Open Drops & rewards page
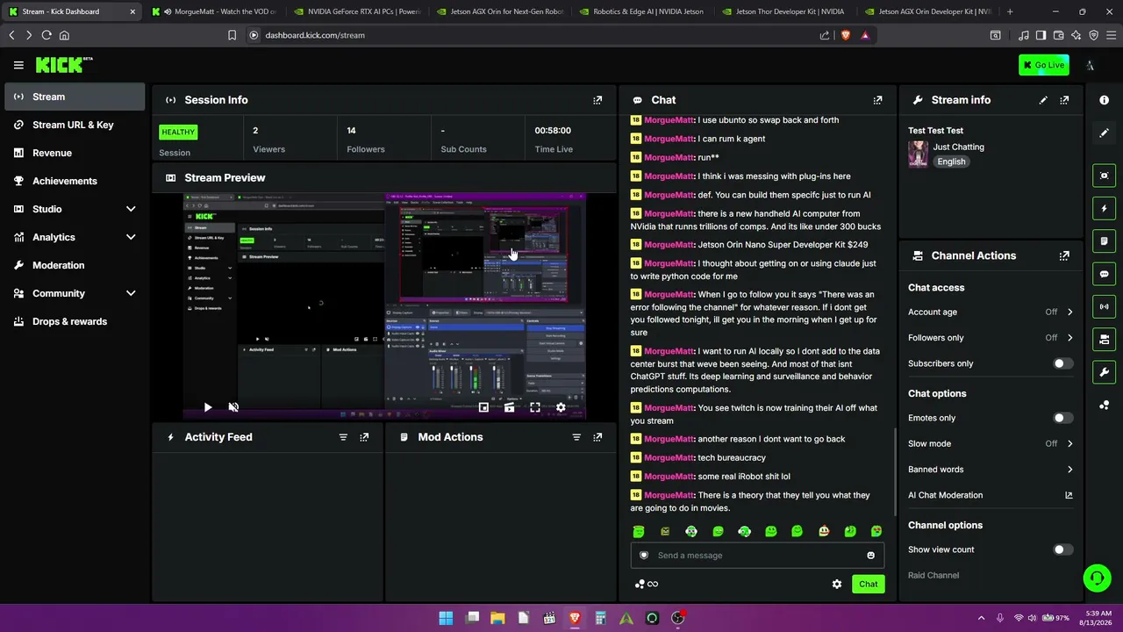Screen dimensions: 1123x632 tap(75, 321)
